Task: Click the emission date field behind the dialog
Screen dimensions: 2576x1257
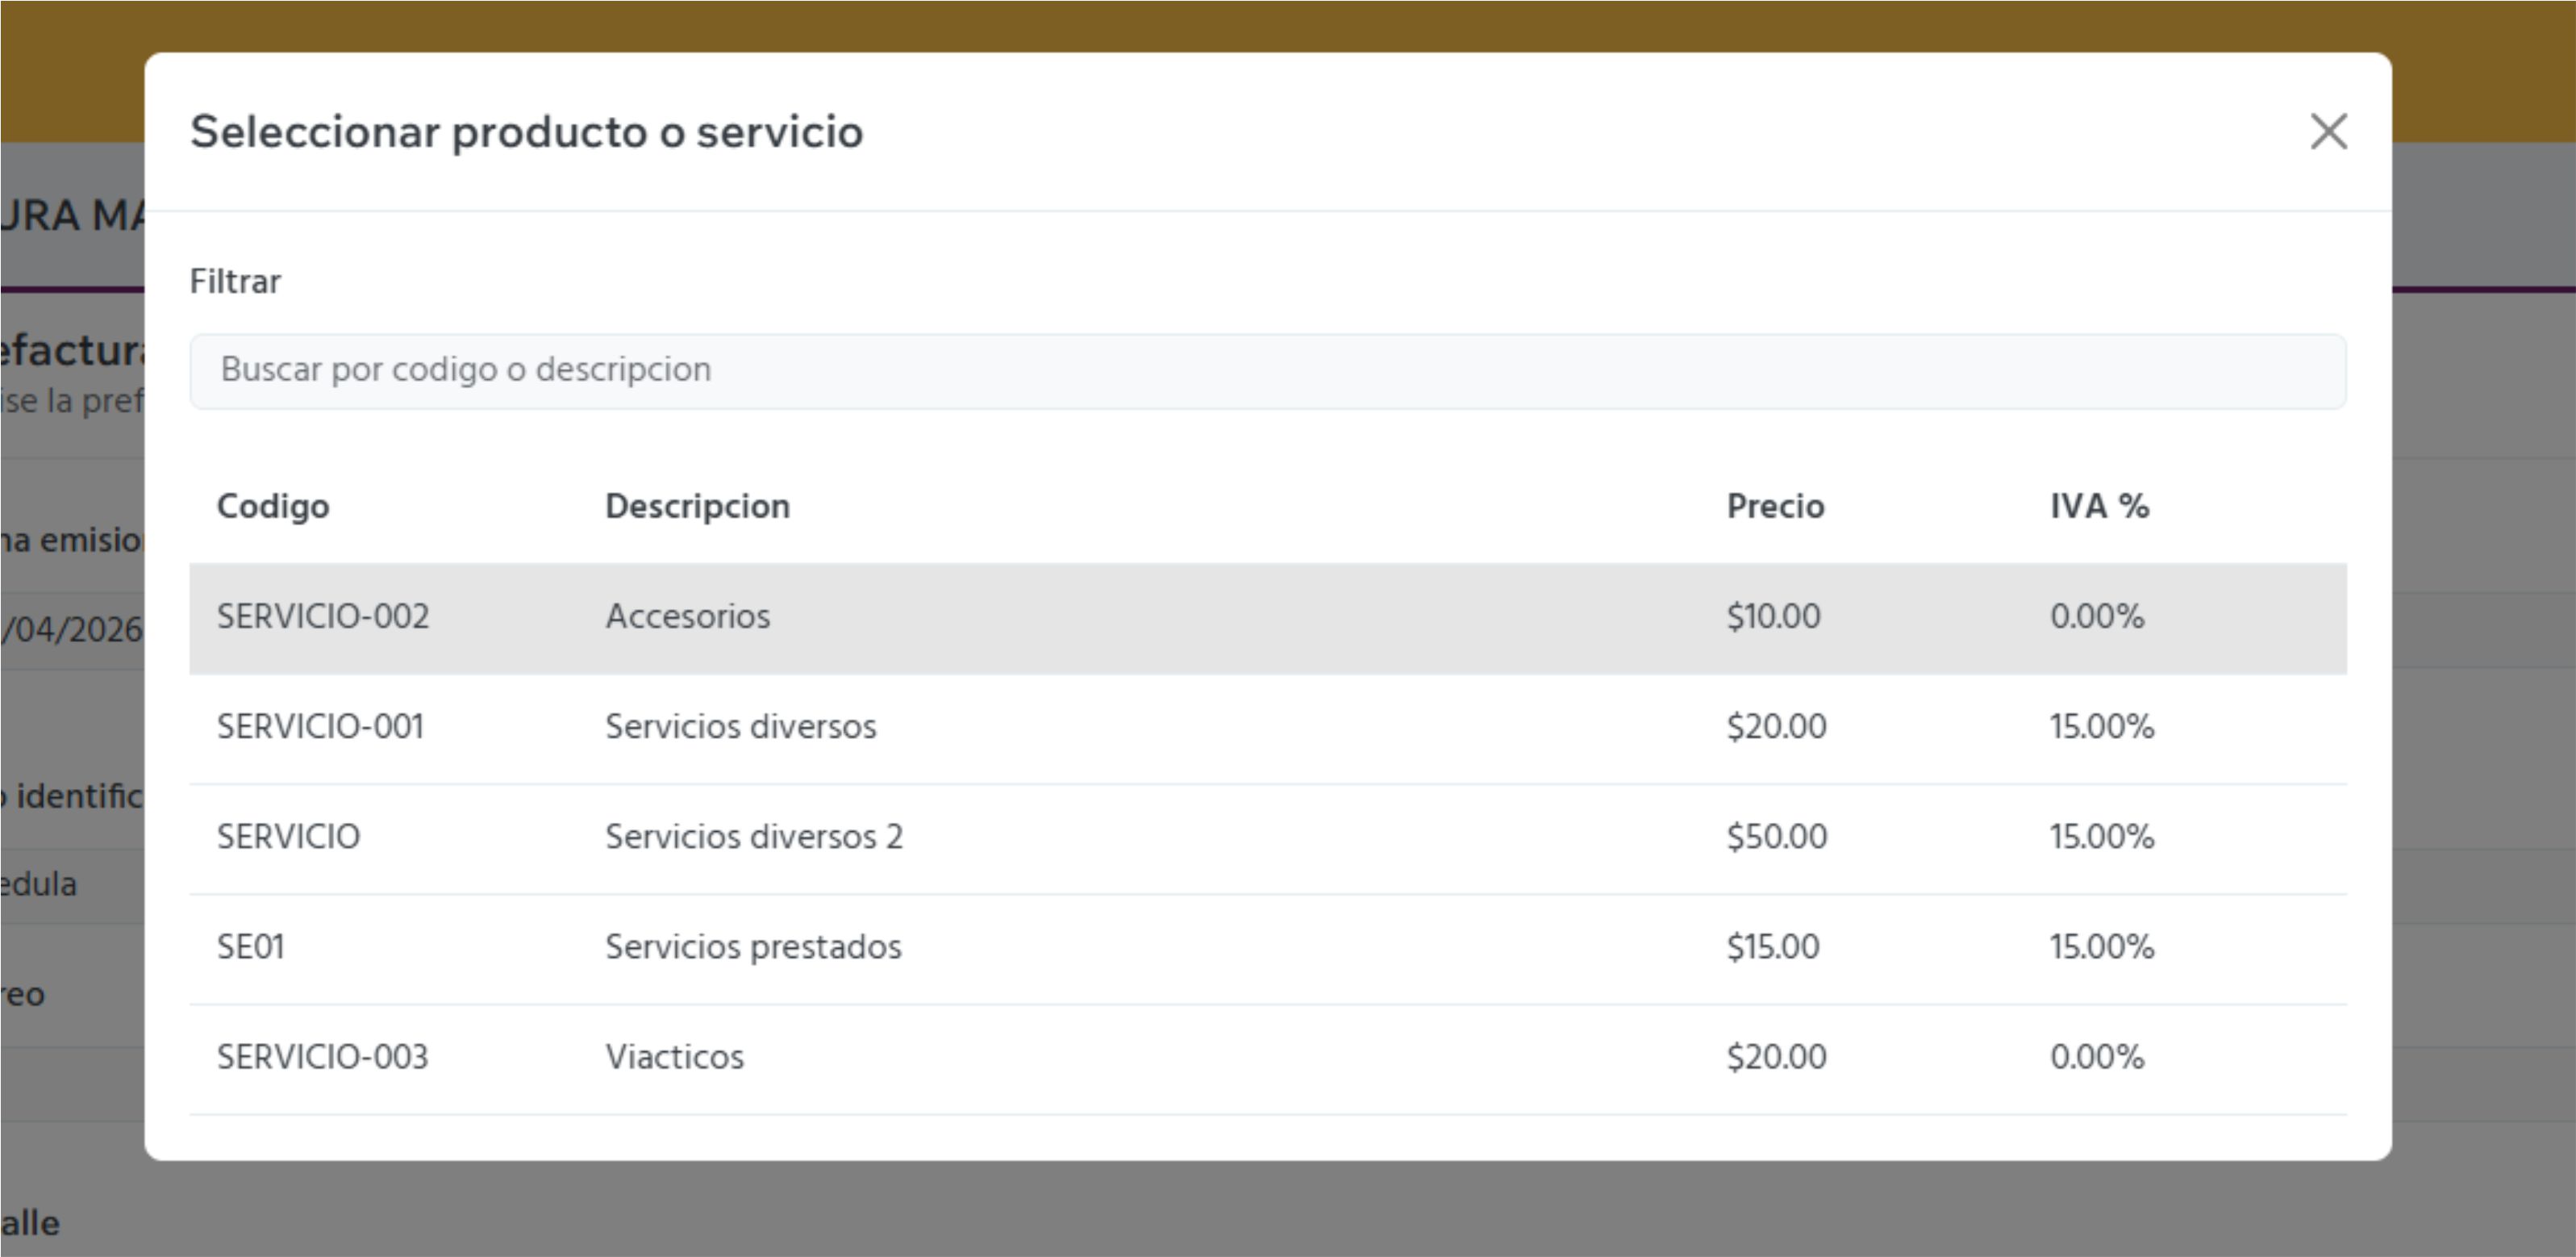Action: pos(70,630)
